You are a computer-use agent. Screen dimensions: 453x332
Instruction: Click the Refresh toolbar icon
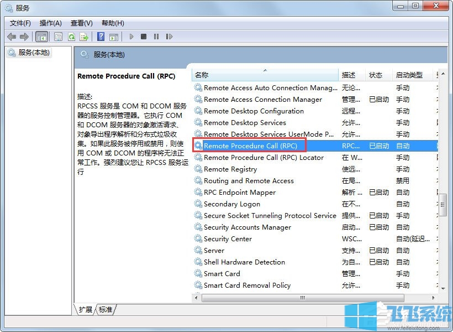point(71,37)
